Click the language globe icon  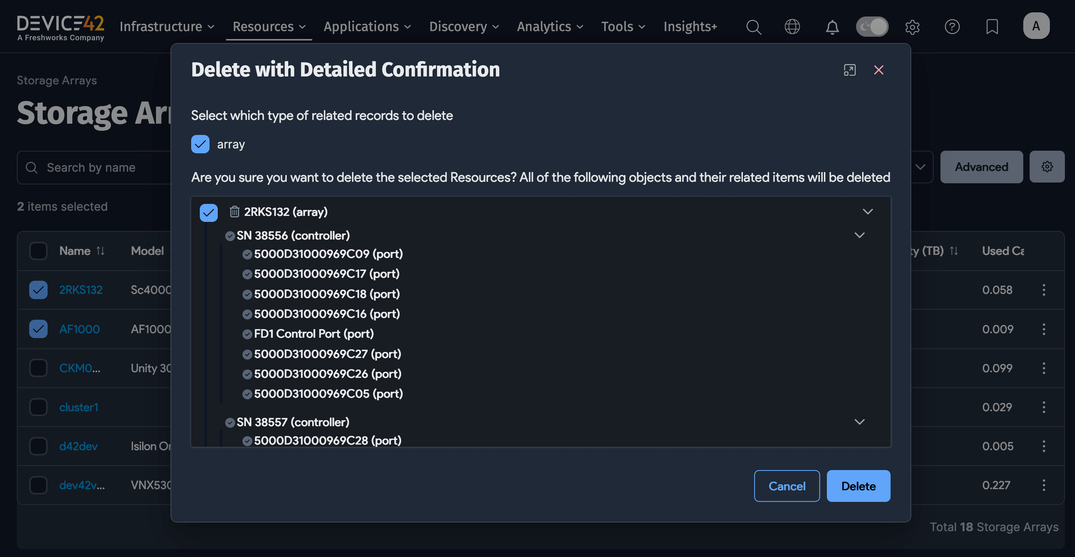[792, 27]
